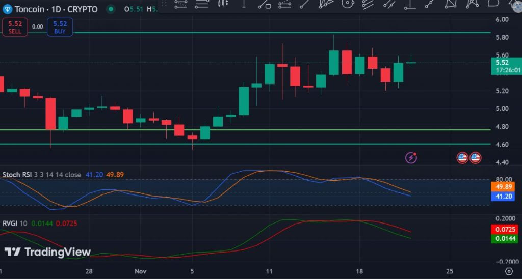Select the parallel channel drawing tool
Viewport: 522px width, 279px height.
(180, 4)
